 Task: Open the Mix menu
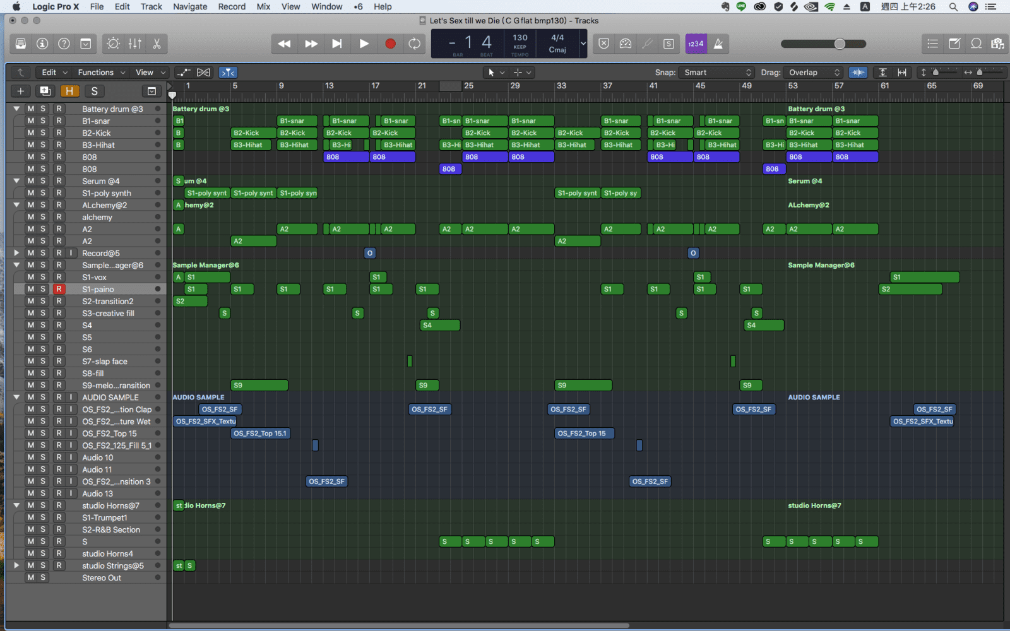[263, 6]
